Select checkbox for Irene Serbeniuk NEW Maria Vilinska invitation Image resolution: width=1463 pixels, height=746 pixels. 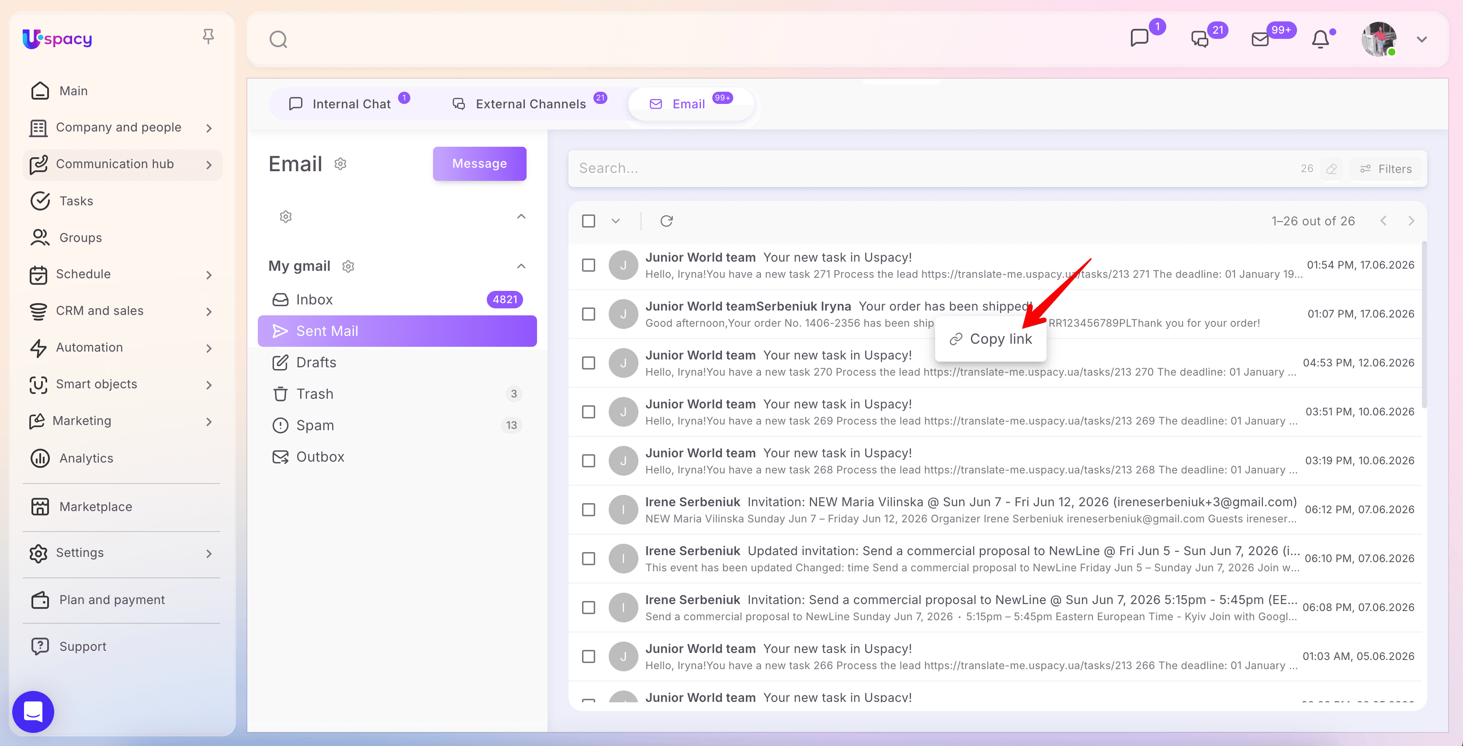[588, 509]
